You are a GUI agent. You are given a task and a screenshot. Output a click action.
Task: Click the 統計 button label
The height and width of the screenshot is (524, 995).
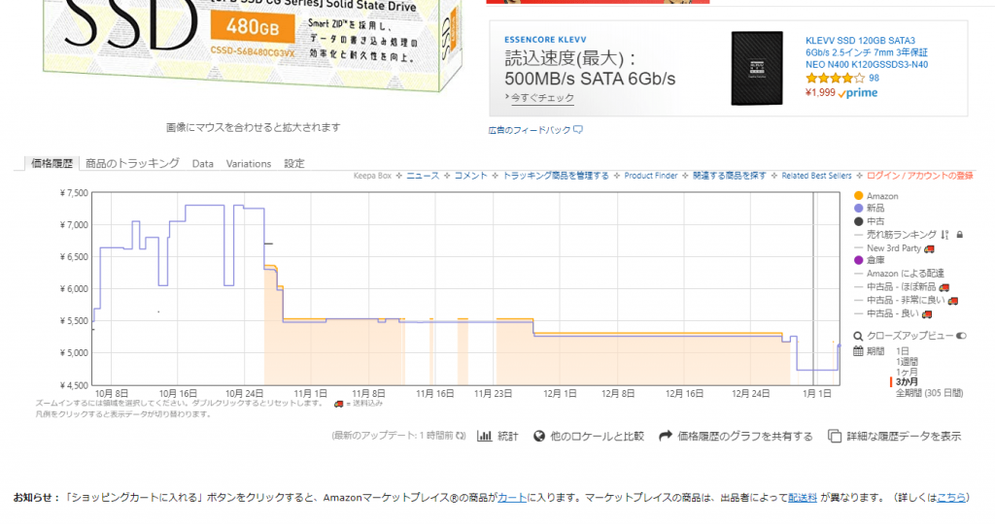point(508,436)
